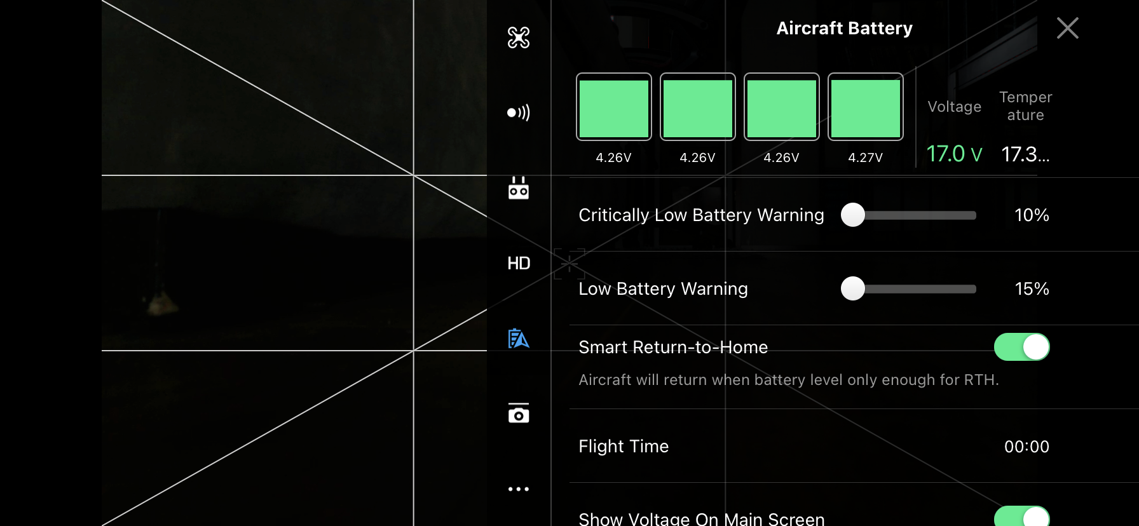This screenshot has width=1139, height=526.
Task: Tap the Flight Time row
Action: coord(814,446)
